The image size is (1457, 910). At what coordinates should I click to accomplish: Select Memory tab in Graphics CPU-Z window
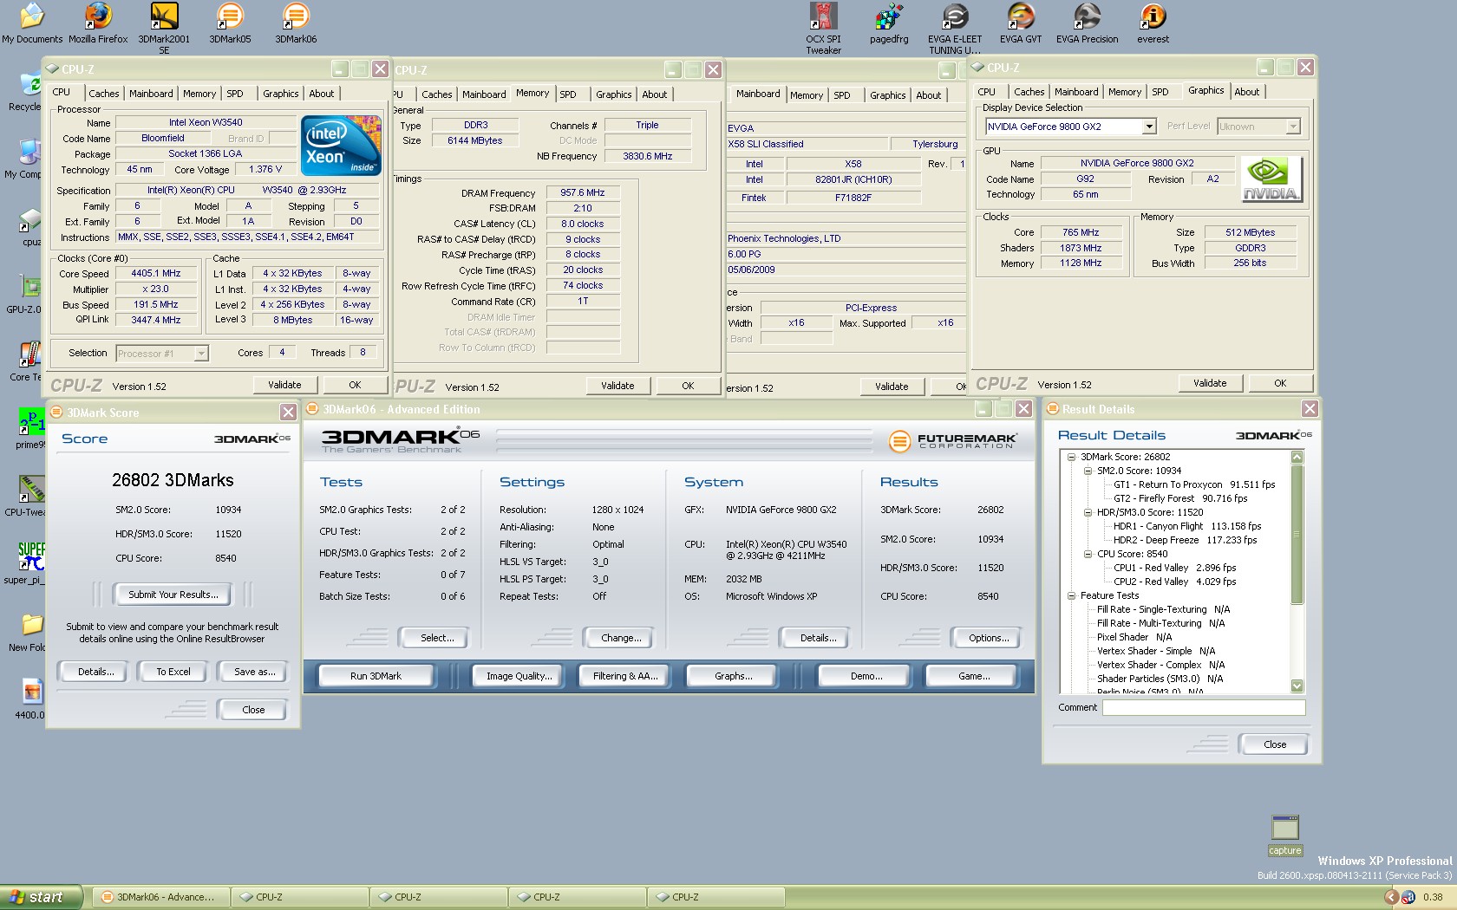coord(1125,92)
